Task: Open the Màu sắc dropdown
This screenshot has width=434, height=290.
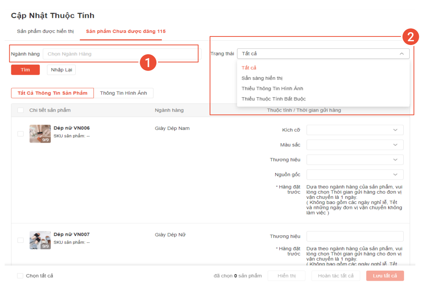Action: [x=354, y=145]
